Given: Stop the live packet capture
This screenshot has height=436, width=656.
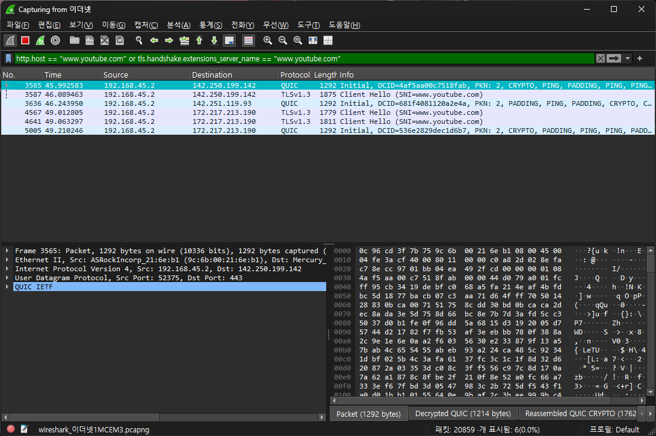Looking at the screenshot, I should [x=25, y=40].
